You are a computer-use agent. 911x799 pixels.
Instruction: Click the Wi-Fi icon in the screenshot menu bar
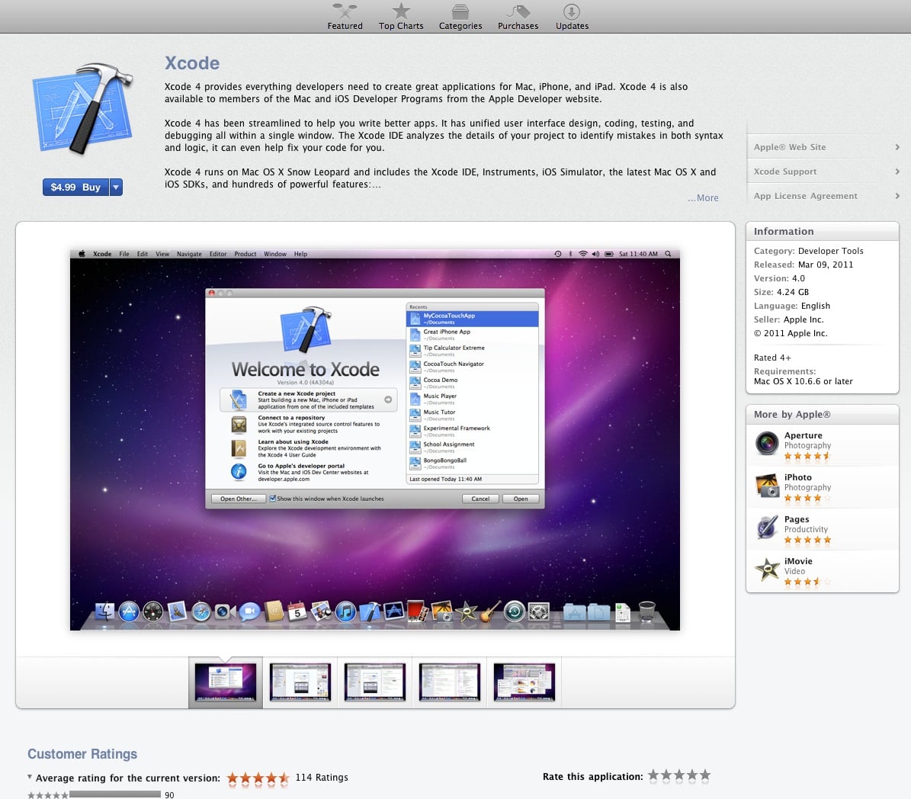point(582,254)
